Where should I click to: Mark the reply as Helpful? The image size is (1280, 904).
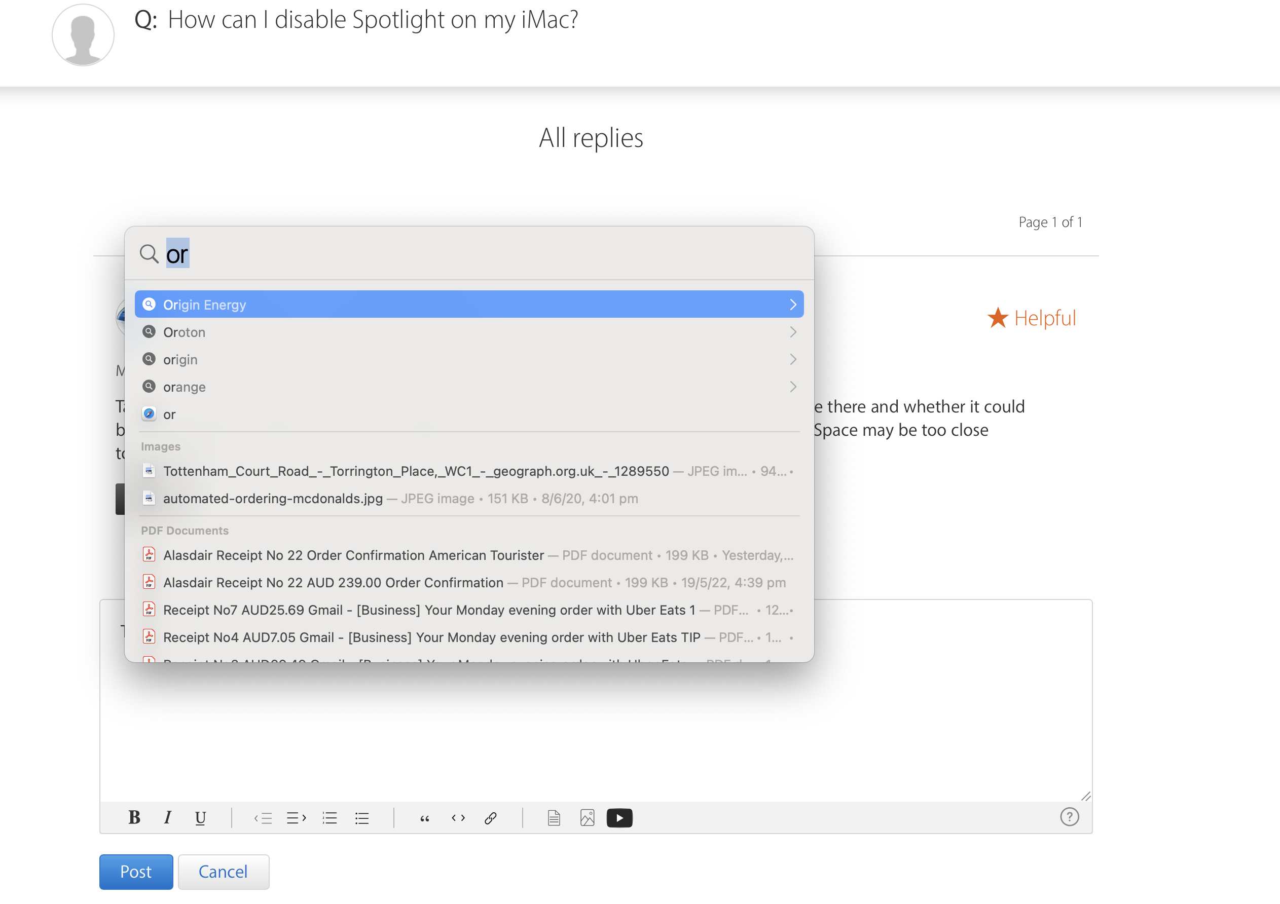point(1032,318)
